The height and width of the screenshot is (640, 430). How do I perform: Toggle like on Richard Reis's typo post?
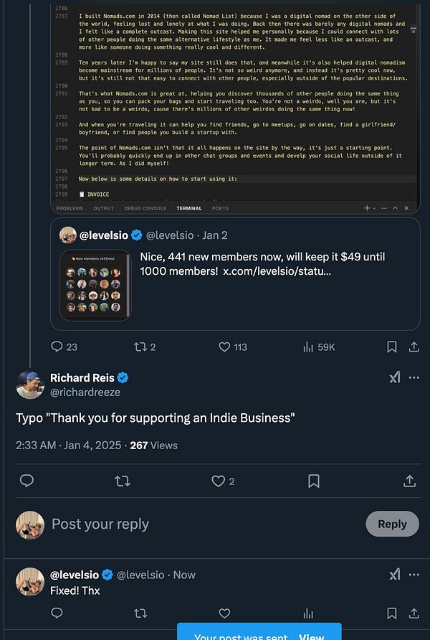217,481
